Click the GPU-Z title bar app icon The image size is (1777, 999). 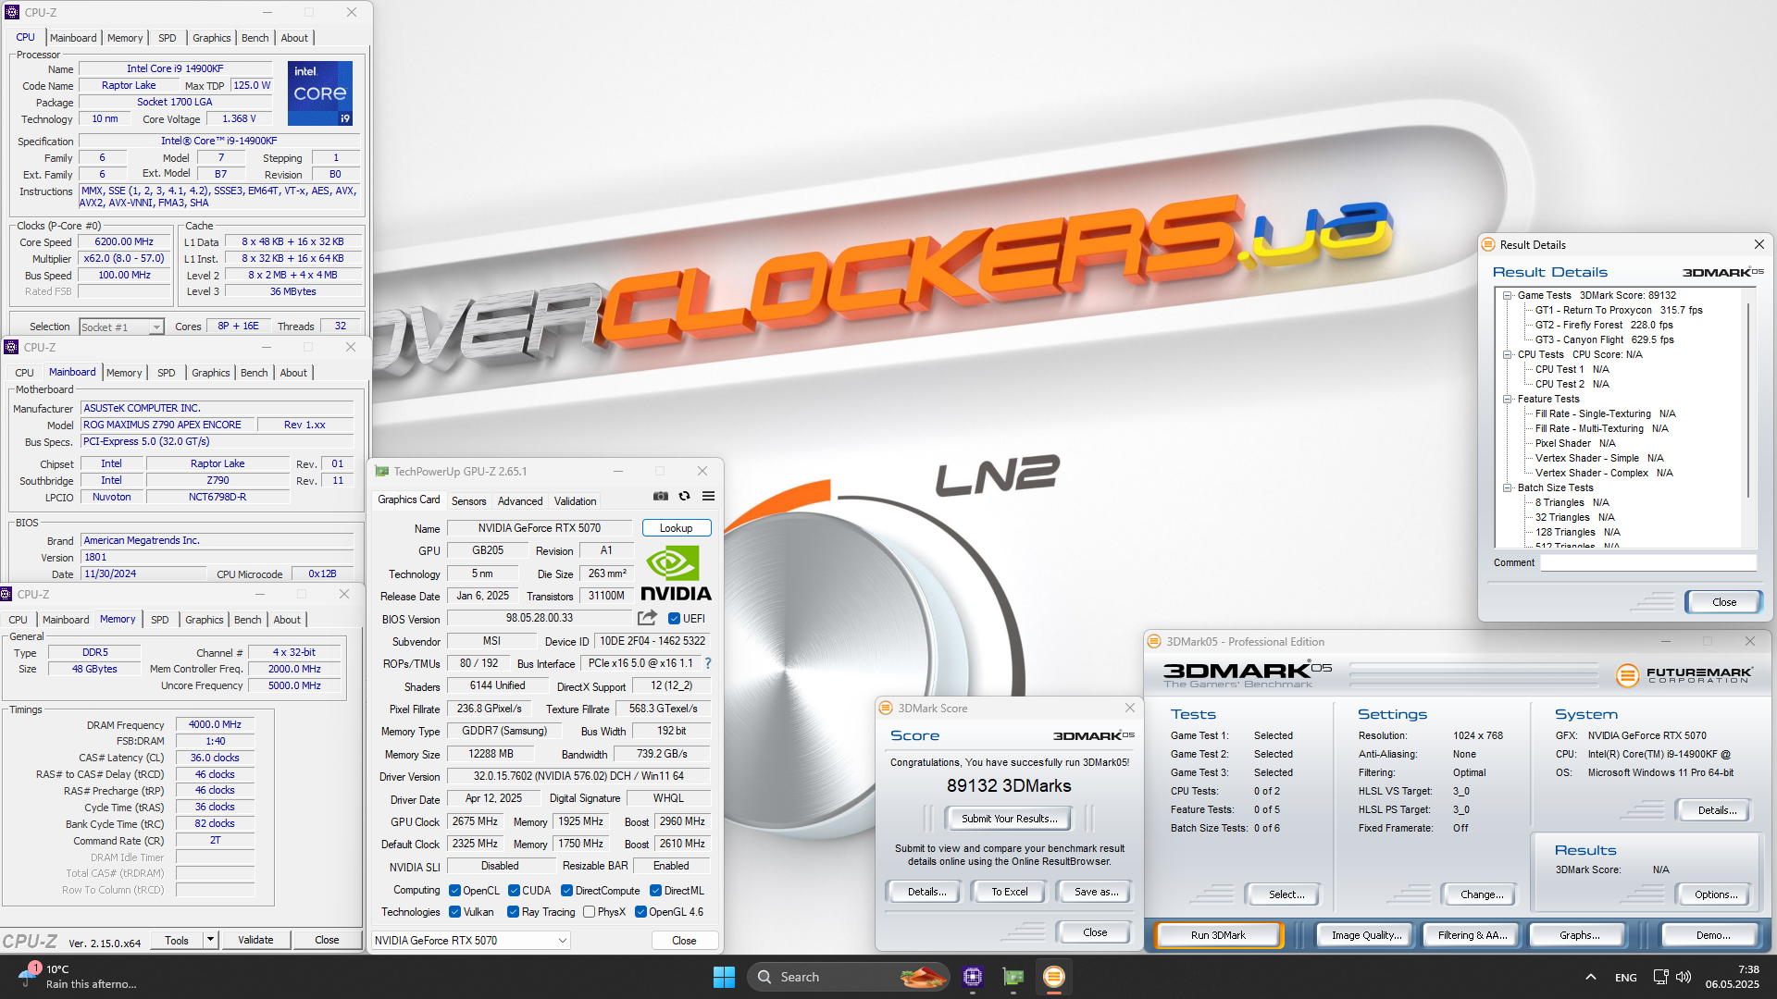click(381, 472)
